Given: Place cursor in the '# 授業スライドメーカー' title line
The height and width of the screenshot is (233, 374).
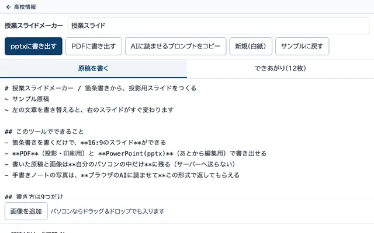Looking at the screenshot, I should [x=101, y=88].
